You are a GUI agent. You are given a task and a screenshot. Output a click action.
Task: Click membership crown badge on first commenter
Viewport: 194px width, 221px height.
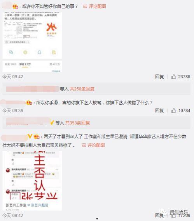coord(15,7)
